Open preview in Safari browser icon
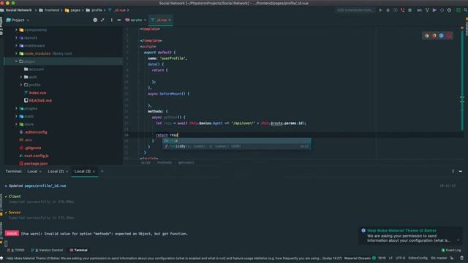 441,36
